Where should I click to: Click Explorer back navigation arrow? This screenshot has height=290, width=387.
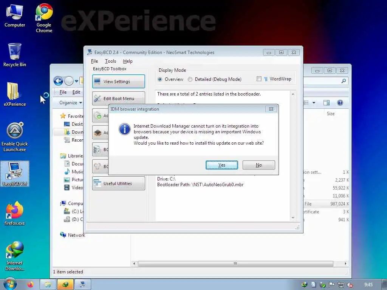[59, 81]
